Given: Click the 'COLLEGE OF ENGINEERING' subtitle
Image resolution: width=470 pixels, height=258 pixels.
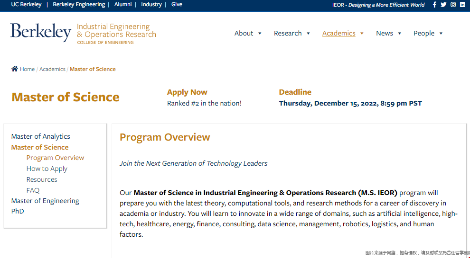Looking at the screenshot, I should pyautogui.click(x=105, y=43).
